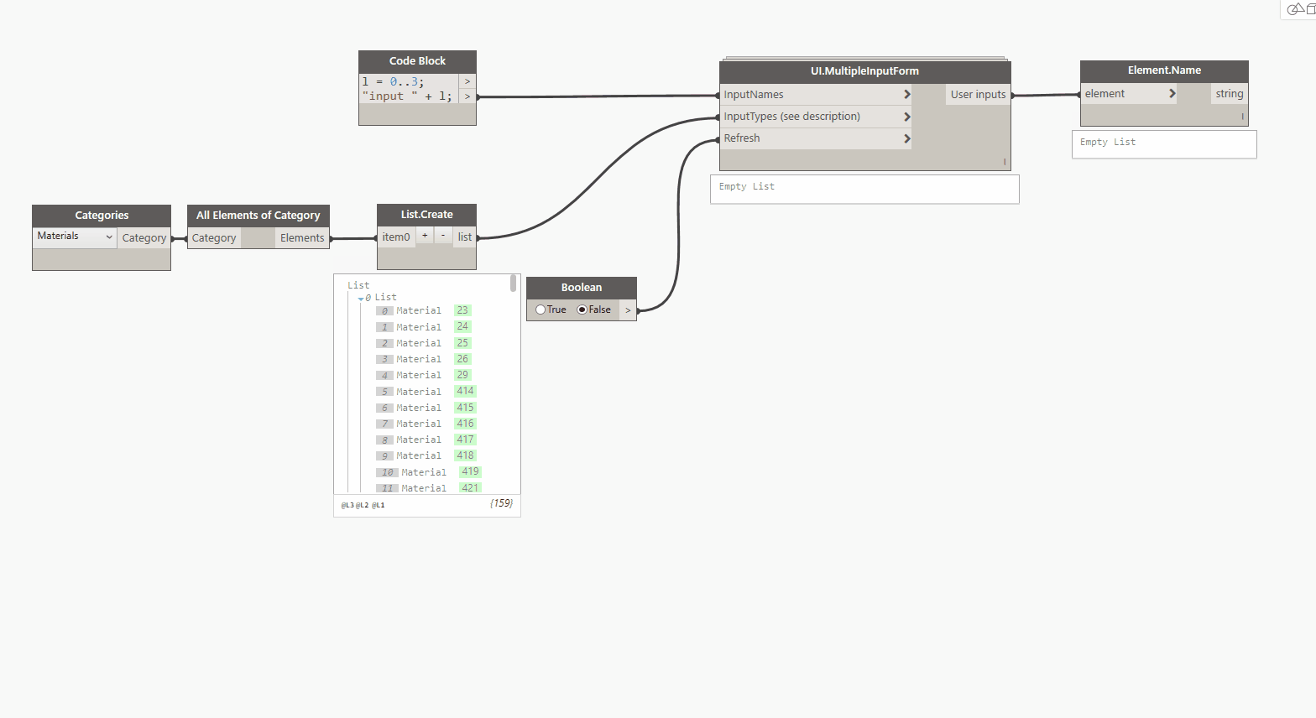Click the element input port chevron
Viewport: 1316px width, 718px height.
[1172, 94]
